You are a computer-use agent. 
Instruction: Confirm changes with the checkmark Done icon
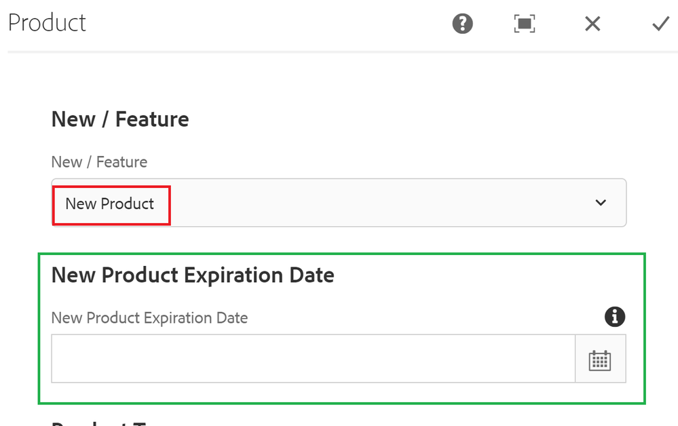[x=660, y=24]
